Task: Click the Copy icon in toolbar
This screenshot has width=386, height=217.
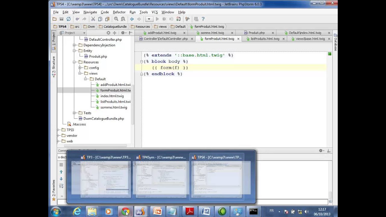Action: [x=100, y=19]
